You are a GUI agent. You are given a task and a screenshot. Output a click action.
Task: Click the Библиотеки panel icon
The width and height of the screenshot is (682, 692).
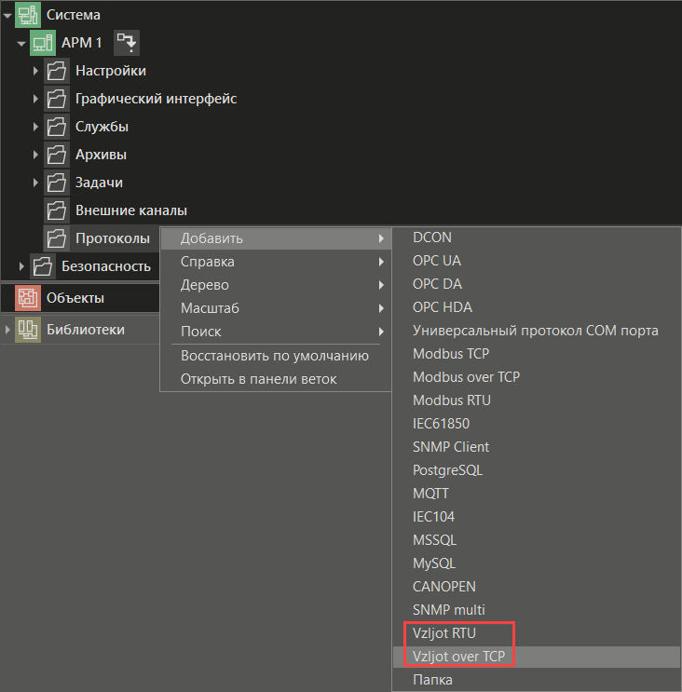(28, 329)
